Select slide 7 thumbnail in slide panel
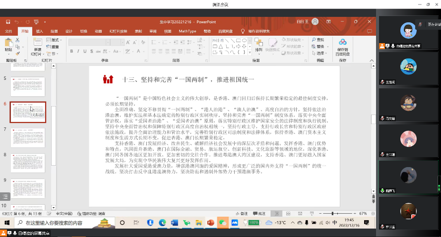This screenshot has height=237, width=441. click(x=28, y=137)
